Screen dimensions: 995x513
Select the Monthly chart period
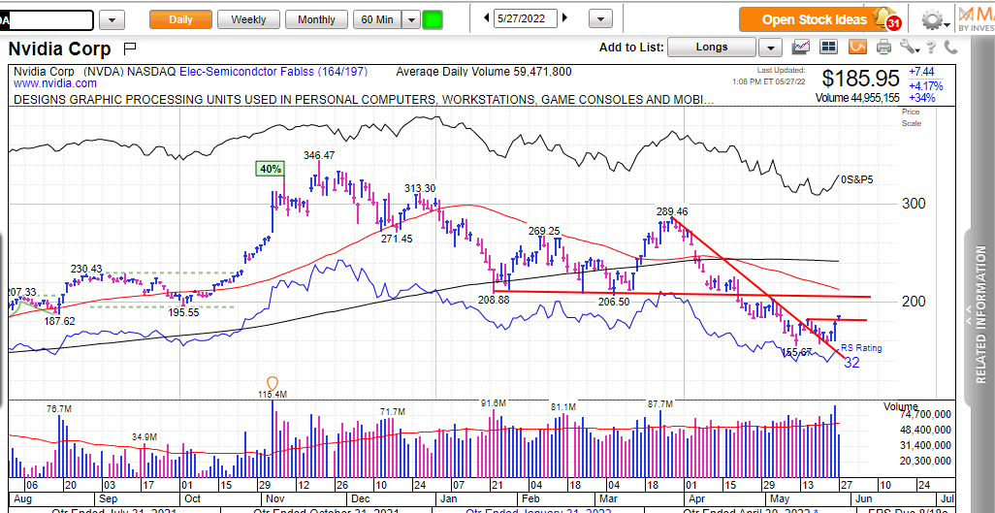[x=317, y=19]
